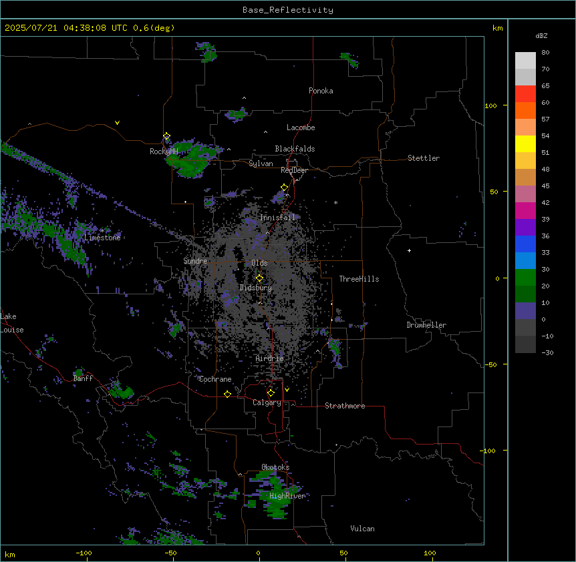
Task: Click the Blackfalds city label
Action: coord(295,149)
